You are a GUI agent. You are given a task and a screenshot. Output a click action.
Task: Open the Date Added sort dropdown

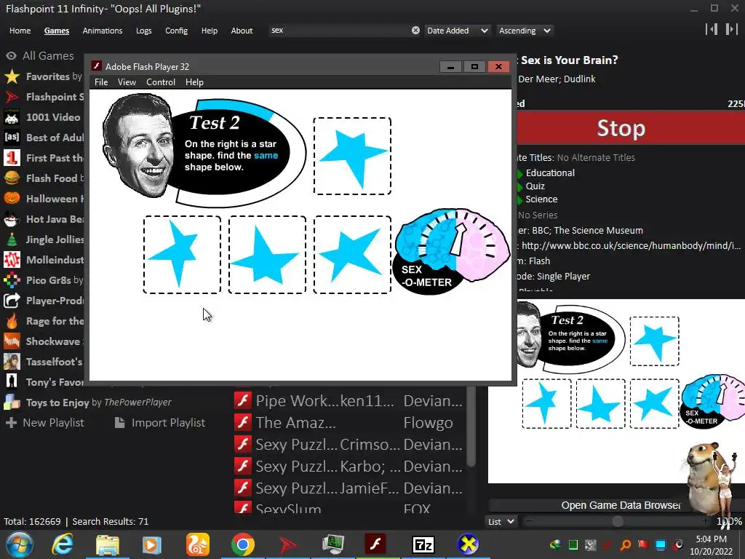point(457,31)
